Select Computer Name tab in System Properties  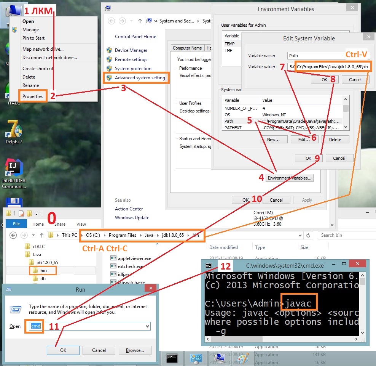click(x=187, y=48)
